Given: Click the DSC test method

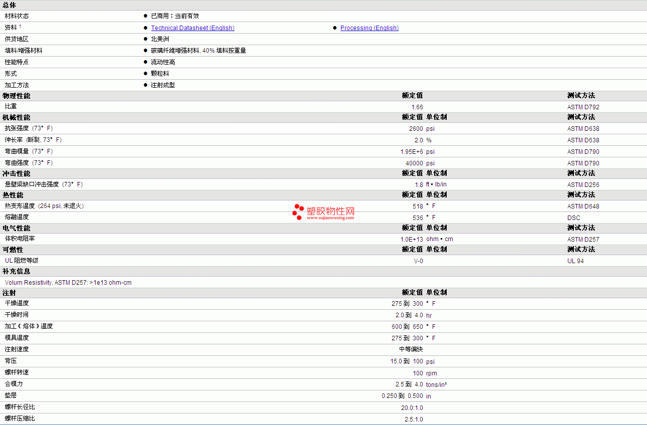Looking at the screenshot, I should point(574,218).
